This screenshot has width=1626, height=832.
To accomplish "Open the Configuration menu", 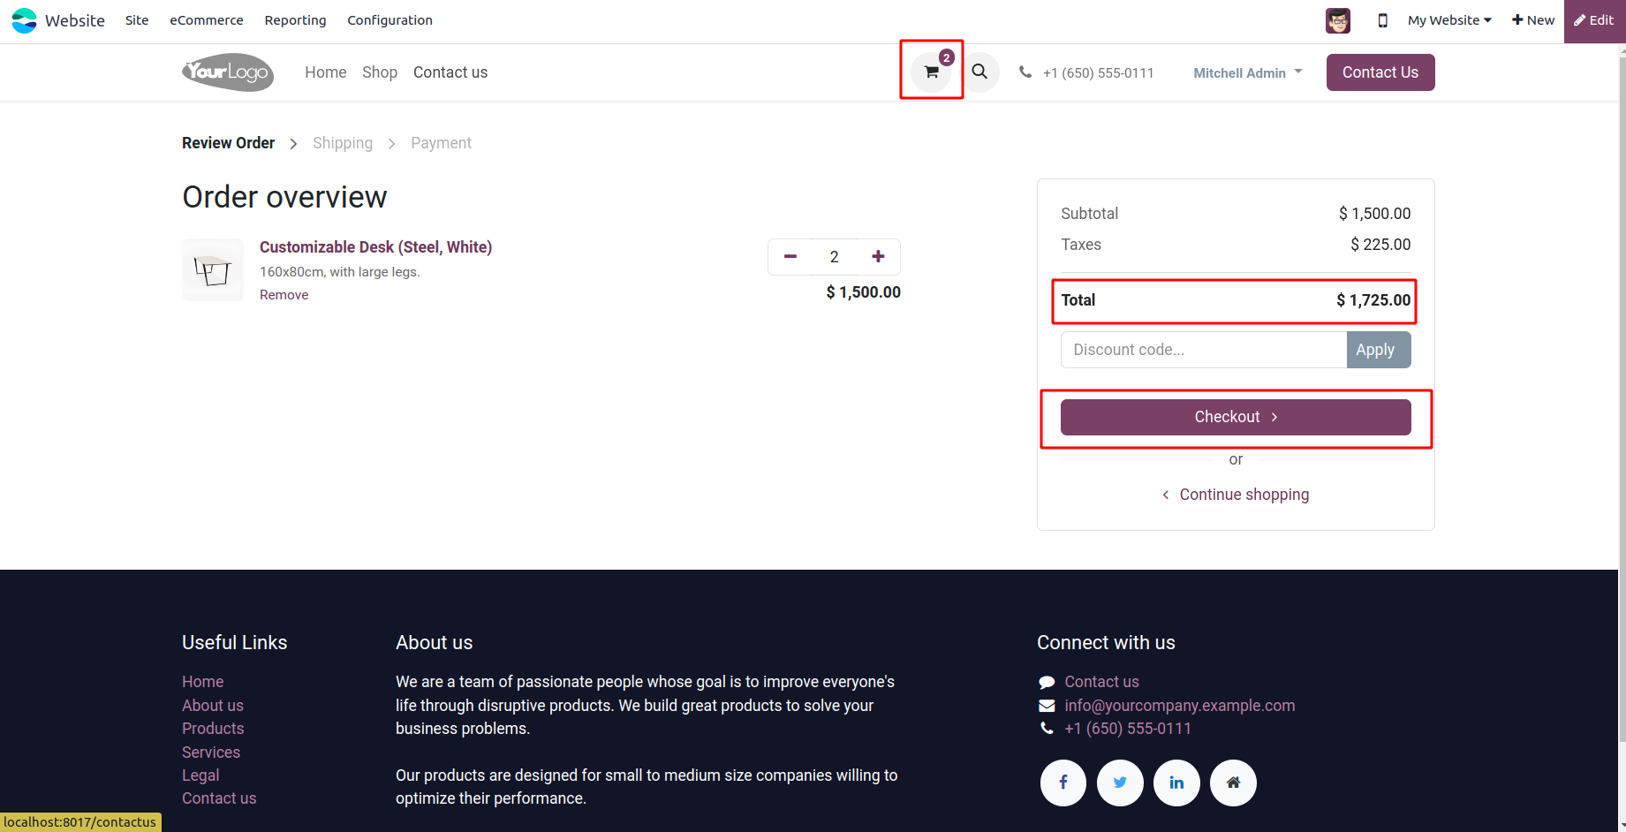I will [x=389, y=20].
